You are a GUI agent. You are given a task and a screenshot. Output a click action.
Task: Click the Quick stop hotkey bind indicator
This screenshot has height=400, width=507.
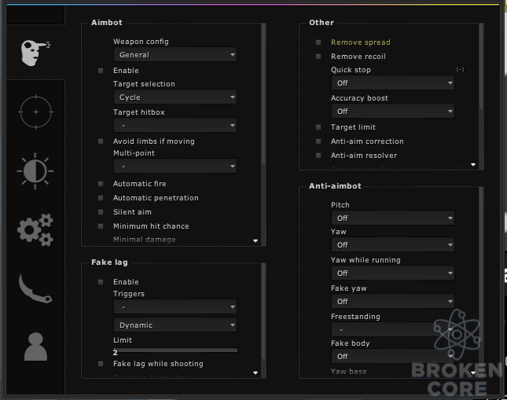[460, 69]
